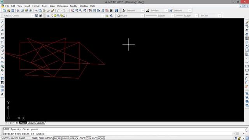Open the Draw menu
249x140 pixels.
point(52,6)
